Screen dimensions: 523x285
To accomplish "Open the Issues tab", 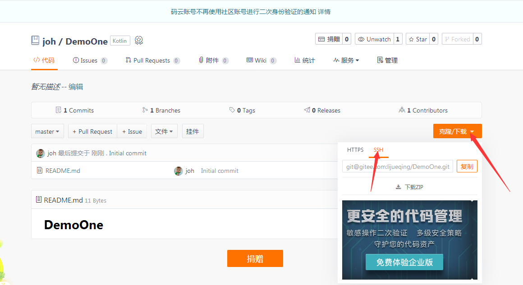I will (90, 60).
